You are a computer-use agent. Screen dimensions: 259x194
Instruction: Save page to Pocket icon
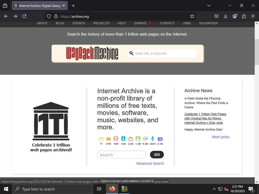pyautogui.click(x=217, y=16)
